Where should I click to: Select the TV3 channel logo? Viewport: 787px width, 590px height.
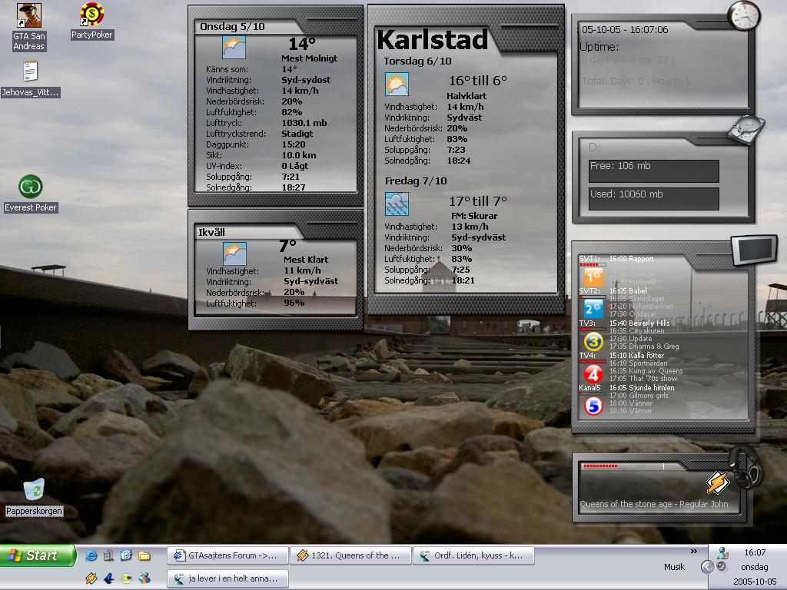(x=593, y=341)
